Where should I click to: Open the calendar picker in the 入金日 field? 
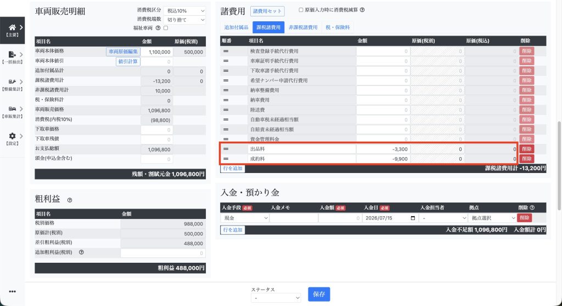click(x=413, y=218)
